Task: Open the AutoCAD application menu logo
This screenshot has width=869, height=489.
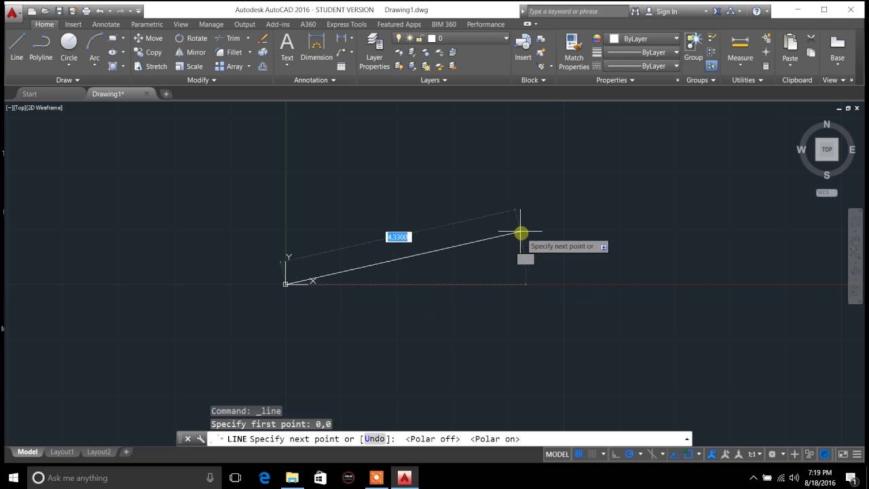Action: pyautogui.click(x=12, y=12)
